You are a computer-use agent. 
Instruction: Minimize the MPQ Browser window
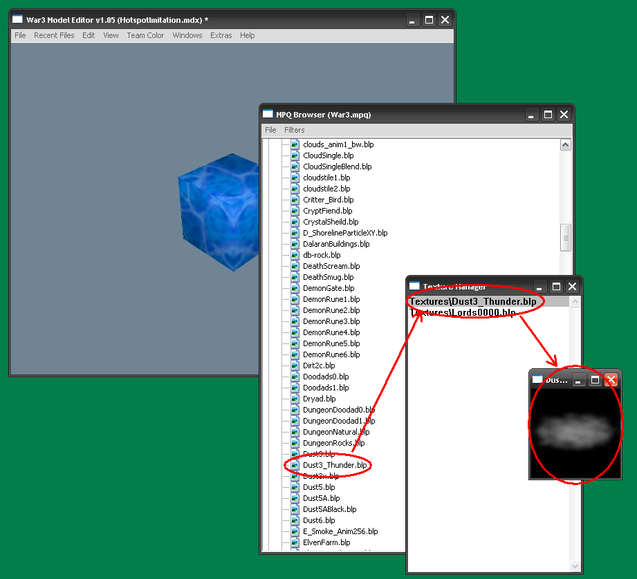tap(531, 115)
